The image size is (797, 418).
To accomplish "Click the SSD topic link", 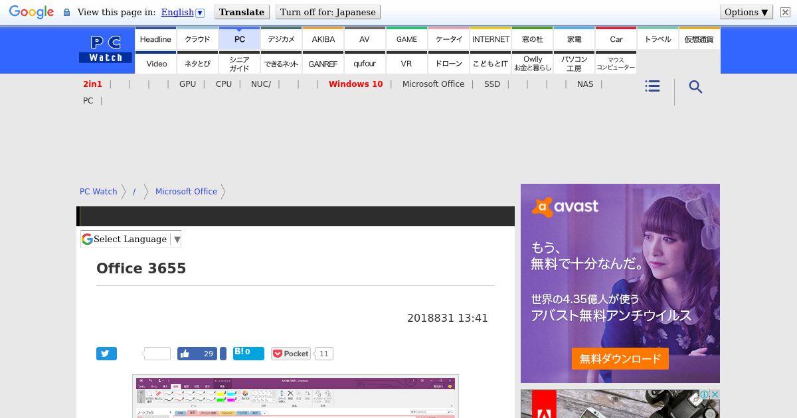I will click(x=492, y=84).
